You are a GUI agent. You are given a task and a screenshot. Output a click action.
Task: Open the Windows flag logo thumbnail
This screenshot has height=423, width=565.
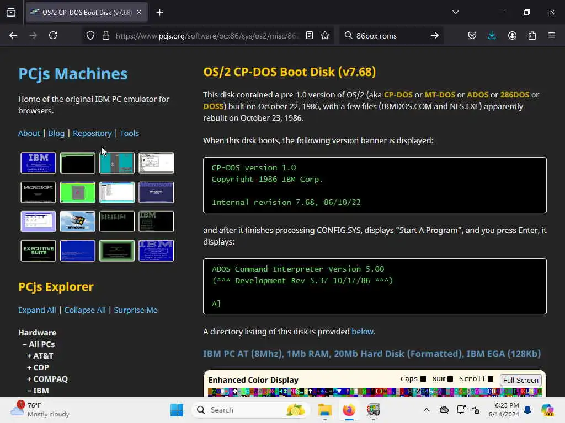pyautogui.click(x=77, y=221)
